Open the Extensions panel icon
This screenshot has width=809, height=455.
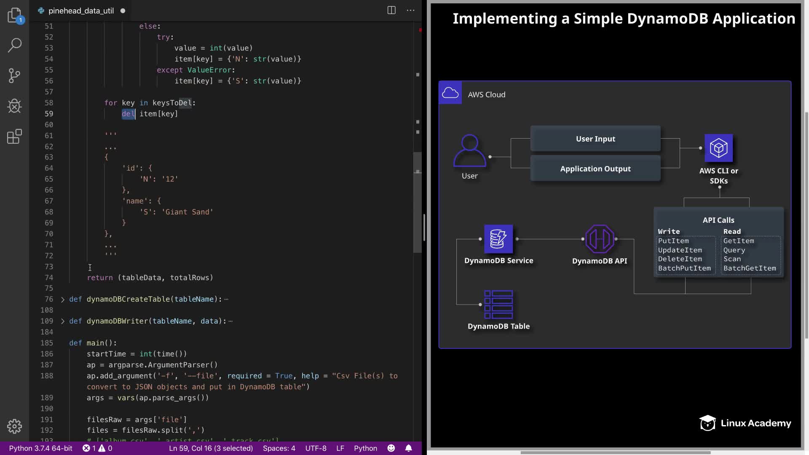tap(14, 136)
